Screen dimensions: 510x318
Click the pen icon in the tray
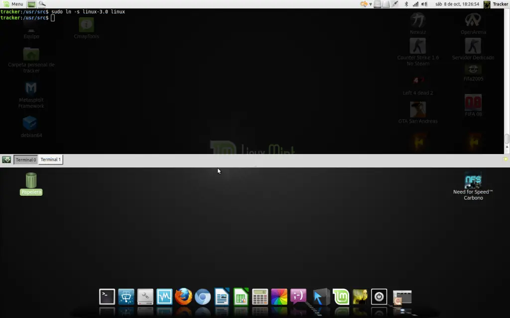click(394, 4)
